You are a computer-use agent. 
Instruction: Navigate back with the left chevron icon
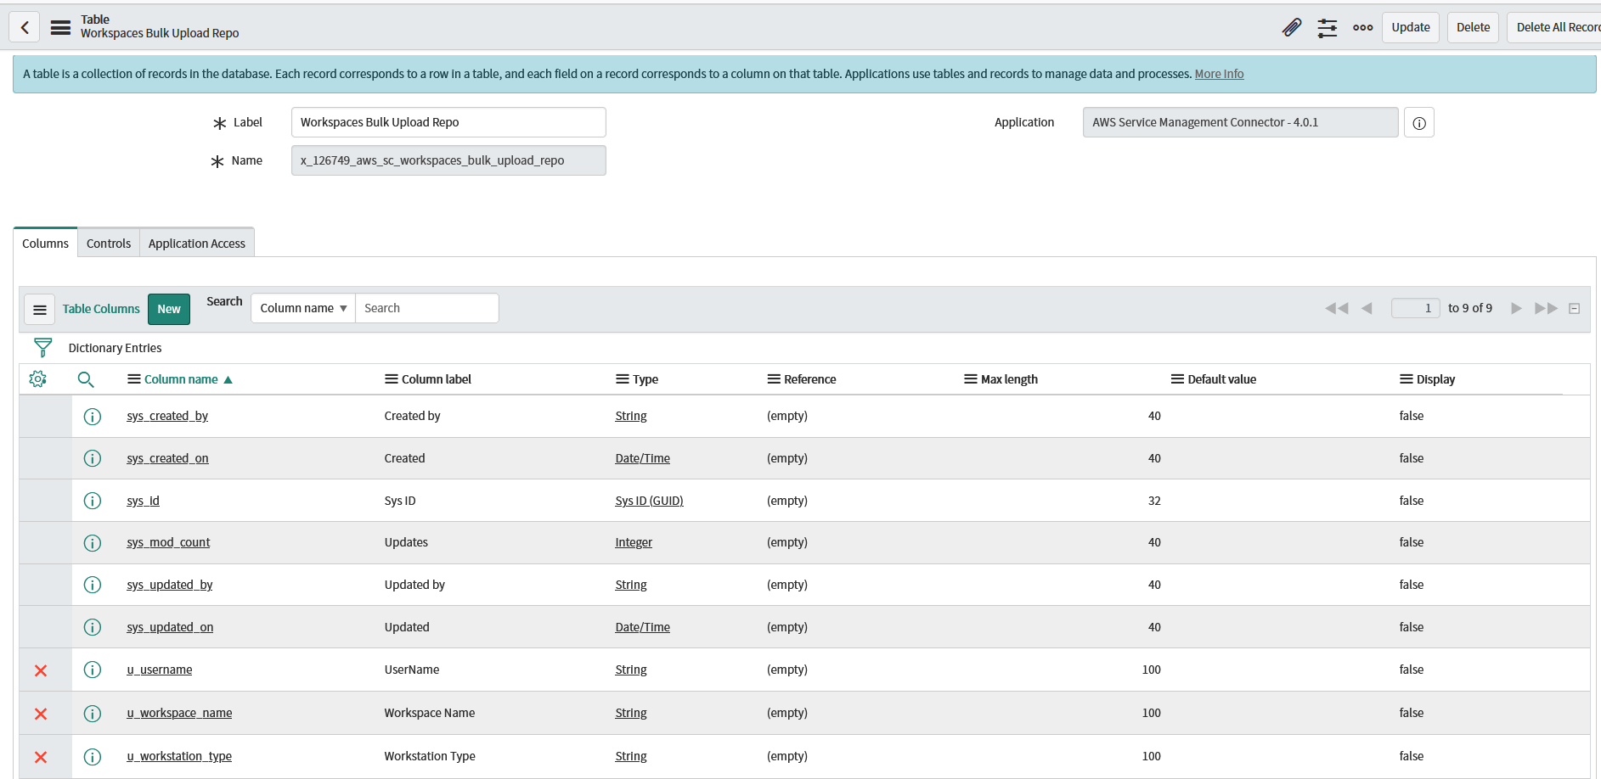tap(24, 26)
